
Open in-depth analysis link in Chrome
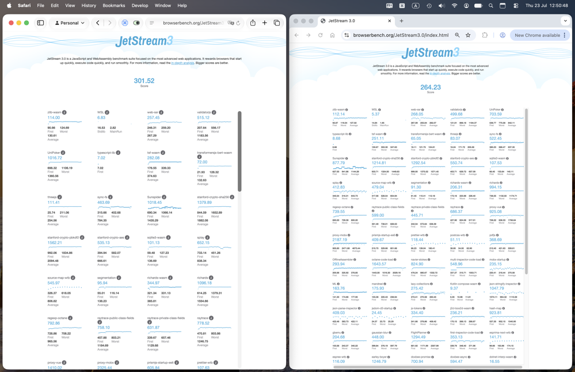tap(439, 73)
